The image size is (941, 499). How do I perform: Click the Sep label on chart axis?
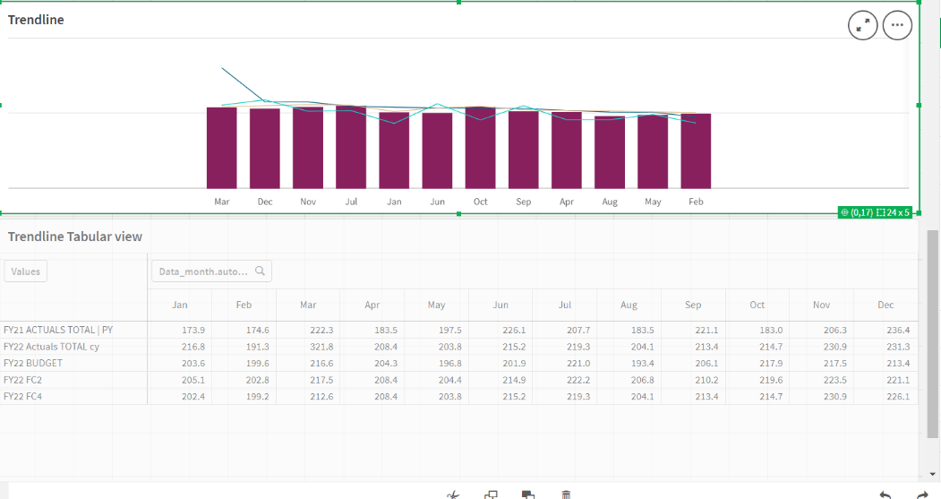point(523,202)
